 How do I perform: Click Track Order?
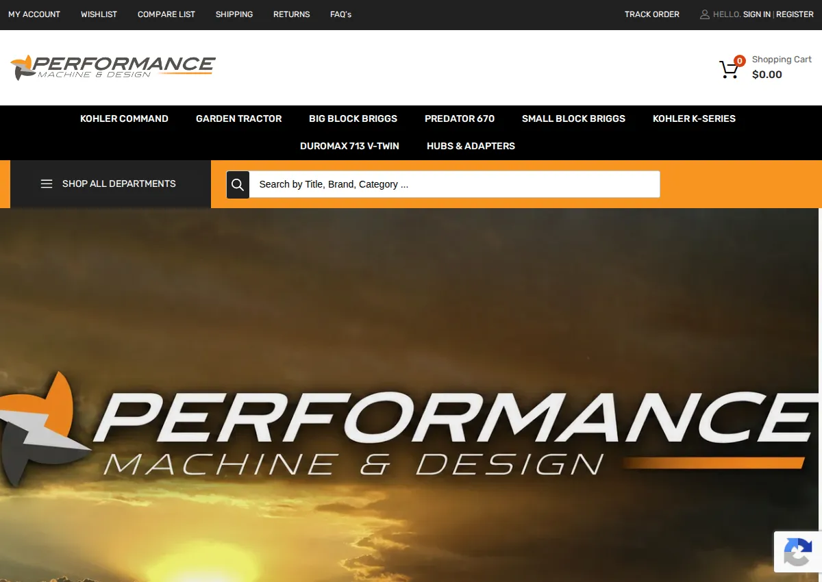pos(652,14)
